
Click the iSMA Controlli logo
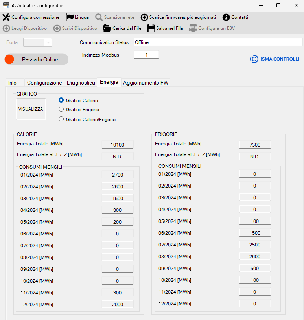[275, 59]
